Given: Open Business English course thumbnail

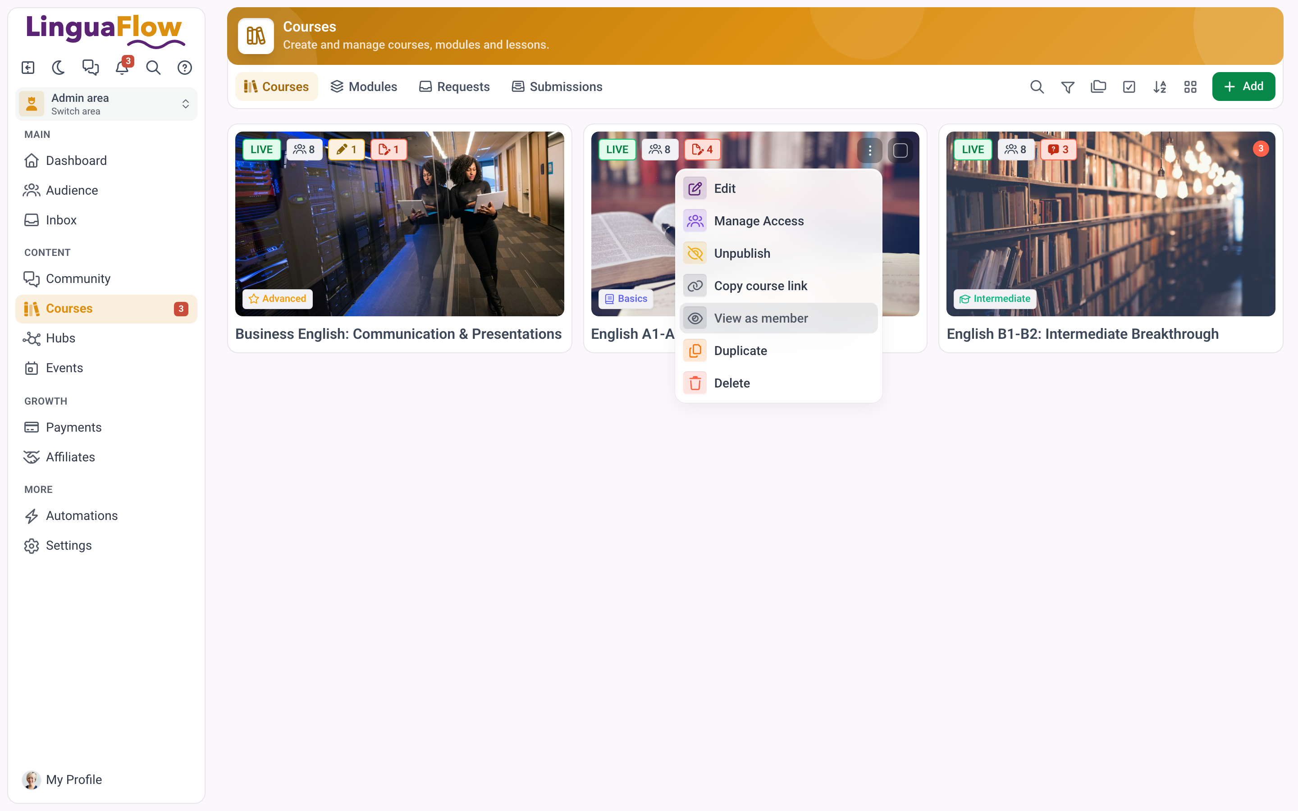Looking at the screenshot, I should tap(400, 223).
